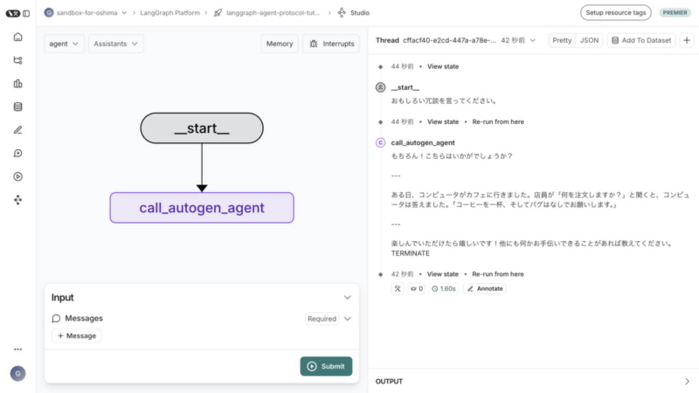The image size is (699, 393).
Task: Click View state at 42 秒前 checkpoint
Action: tap(443, 274)
